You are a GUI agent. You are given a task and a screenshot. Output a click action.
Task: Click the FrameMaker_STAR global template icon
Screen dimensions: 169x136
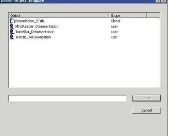point(12,21)
